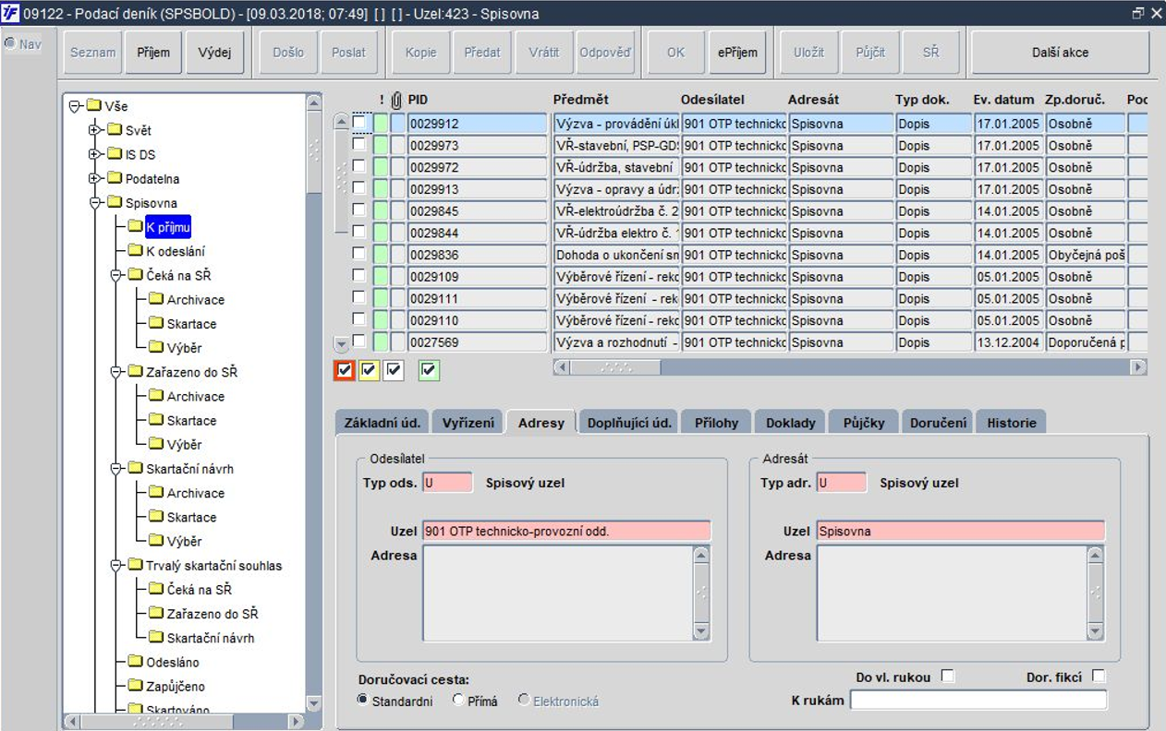Open the Další akce button
The width and height of the screenshot is (1166, 731).
tap(1060, 53)
